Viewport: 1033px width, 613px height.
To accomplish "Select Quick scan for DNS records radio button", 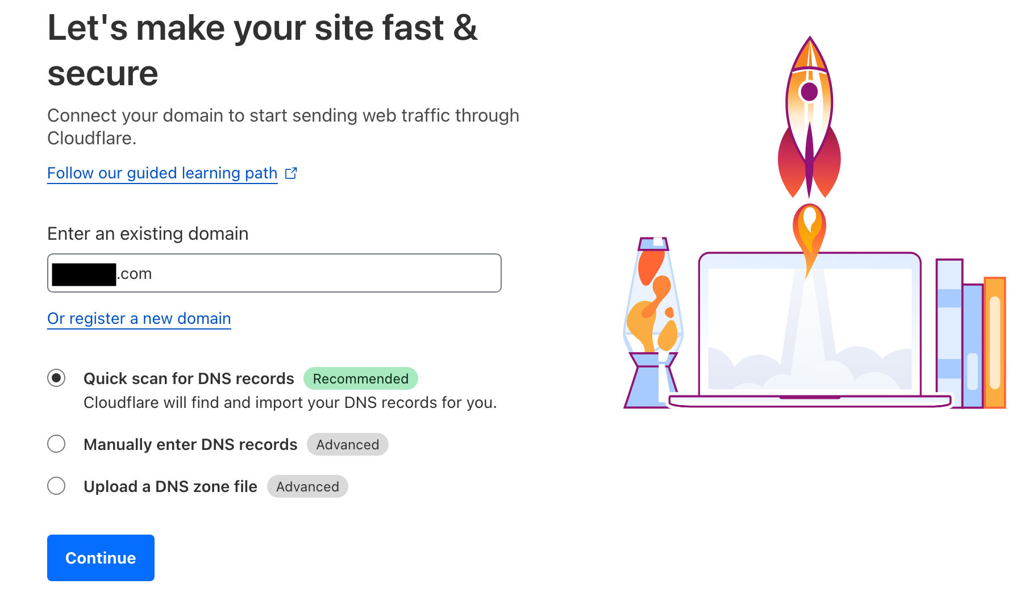I will (56, 378).
